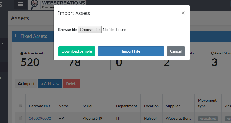Click the green Download Sample button

coord(77,51)
